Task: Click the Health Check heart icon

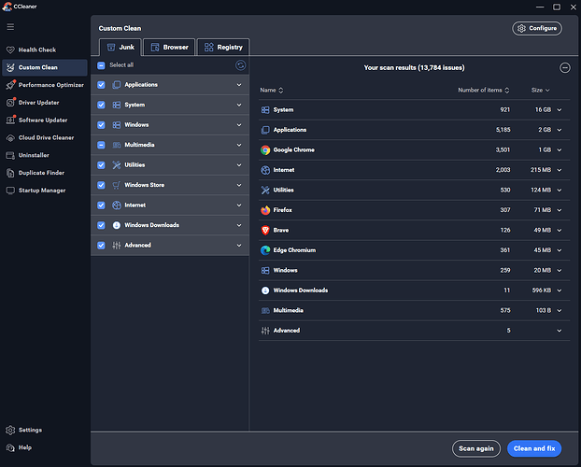Action: pyautogui.click(x=10, y=50)
